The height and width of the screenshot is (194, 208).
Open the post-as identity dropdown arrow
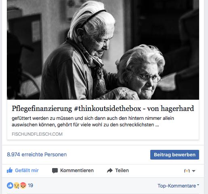coord(193,171)
